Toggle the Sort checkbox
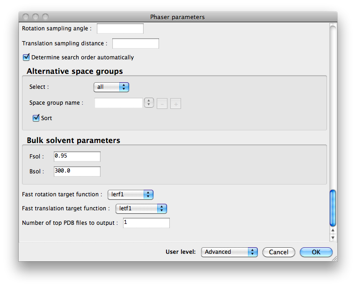Viewport: 356px width, 287px height. pos(36,118)
